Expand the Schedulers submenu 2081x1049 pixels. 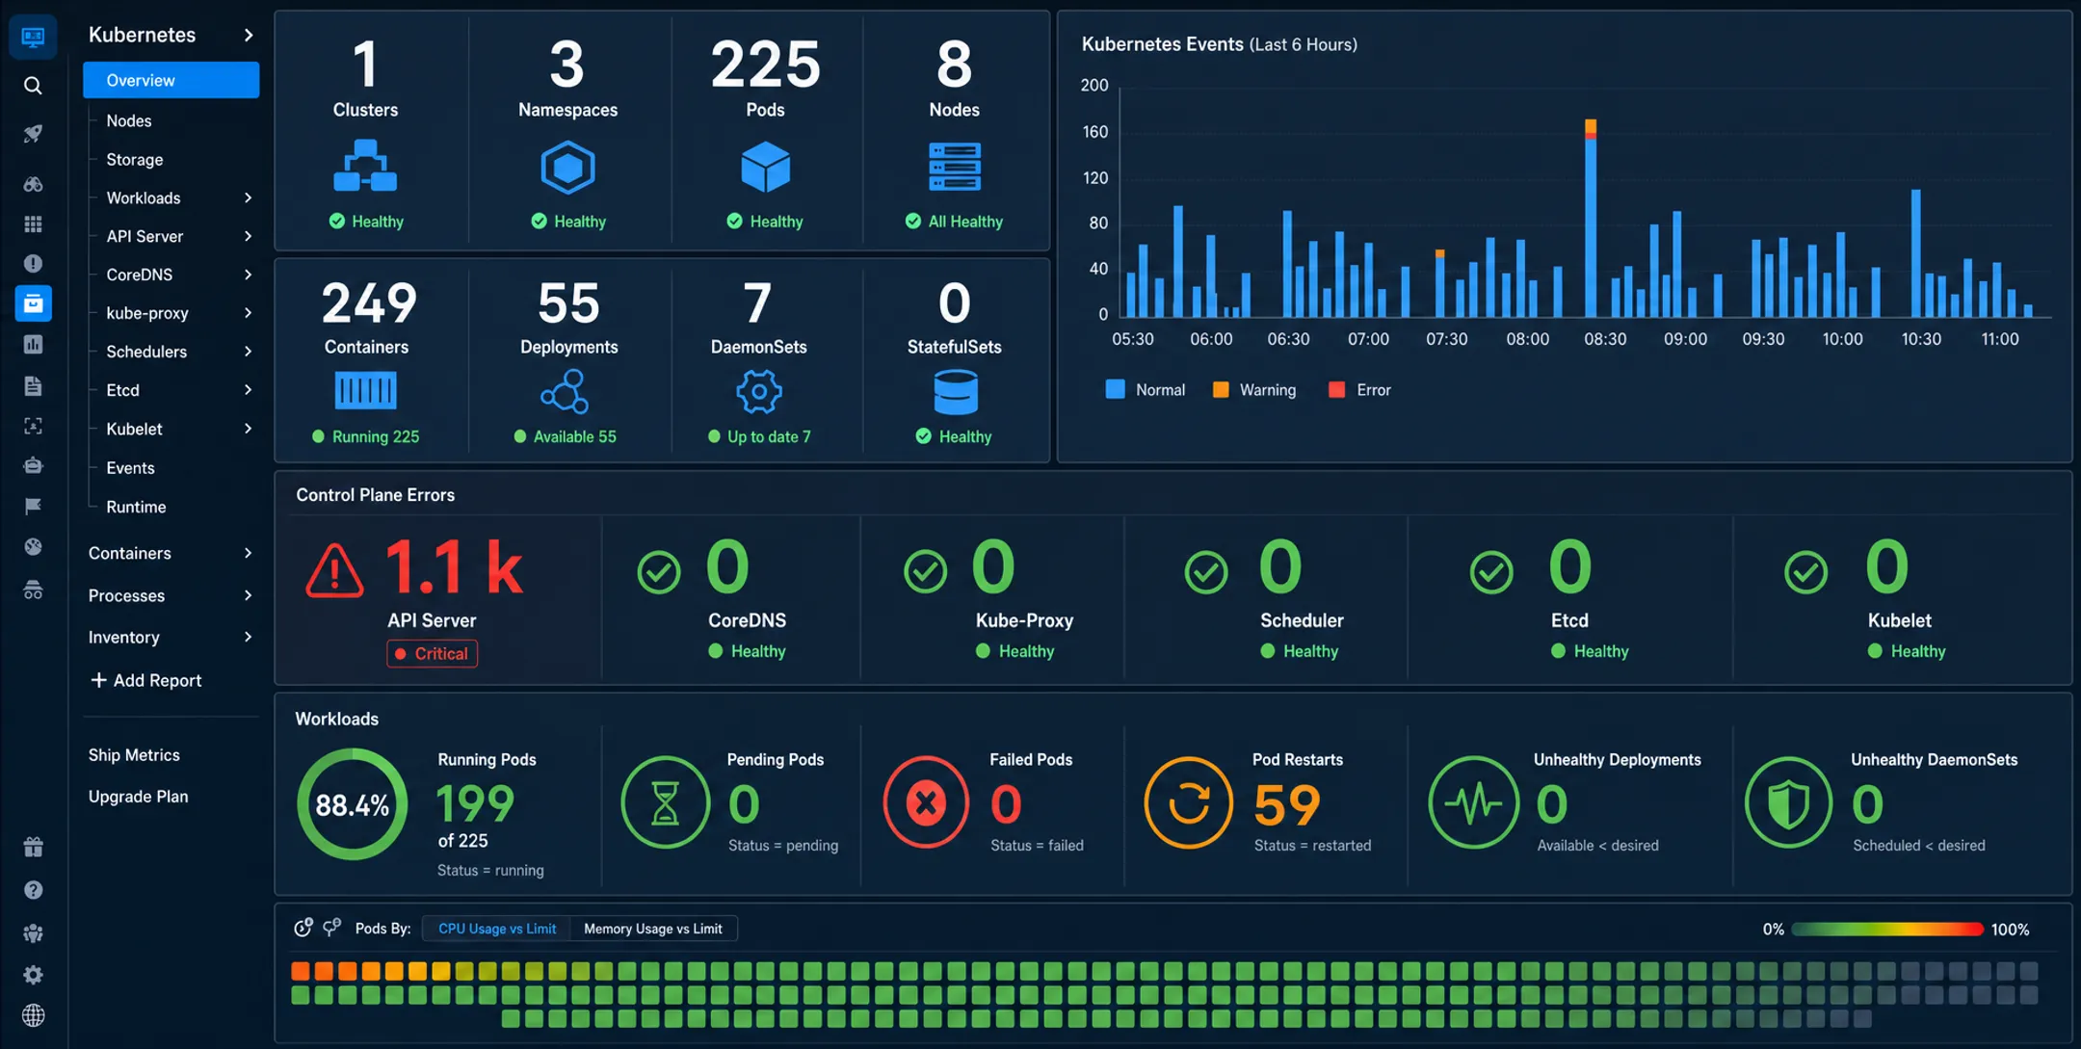click(x=248, y=352)
